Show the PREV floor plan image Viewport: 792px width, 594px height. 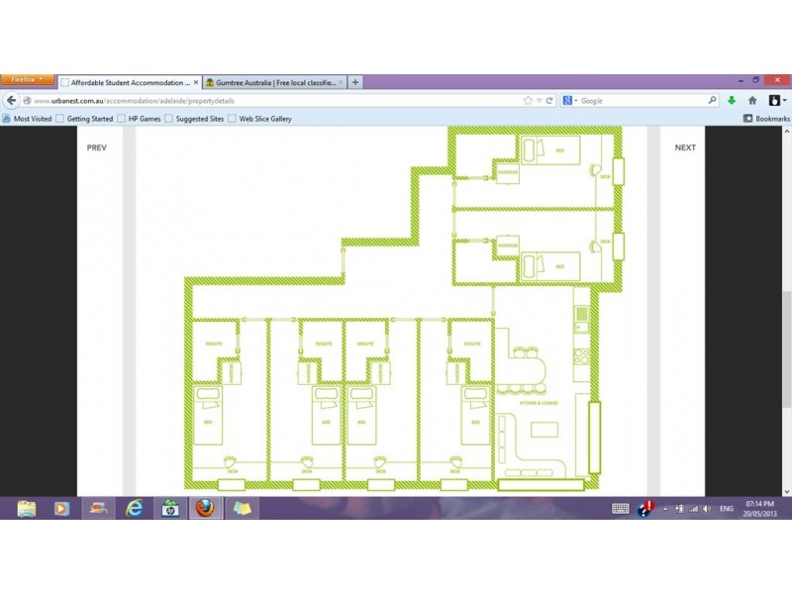96,148
